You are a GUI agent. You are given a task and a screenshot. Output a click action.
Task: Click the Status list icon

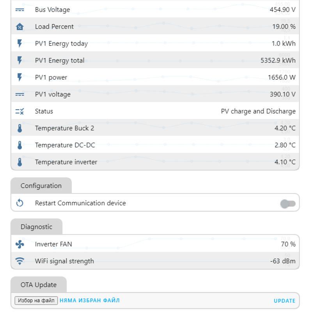19,111
